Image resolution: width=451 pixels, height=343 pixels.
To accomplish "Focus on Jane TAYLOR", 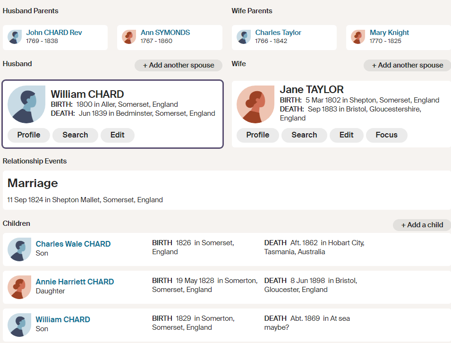I will 386,135.
